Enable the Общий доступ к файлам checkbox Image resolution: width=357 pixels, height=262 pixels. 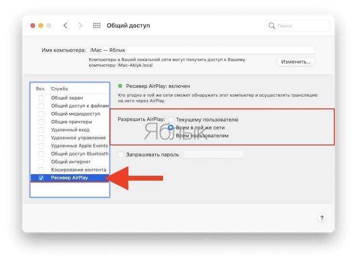click(x=41, y=106)
